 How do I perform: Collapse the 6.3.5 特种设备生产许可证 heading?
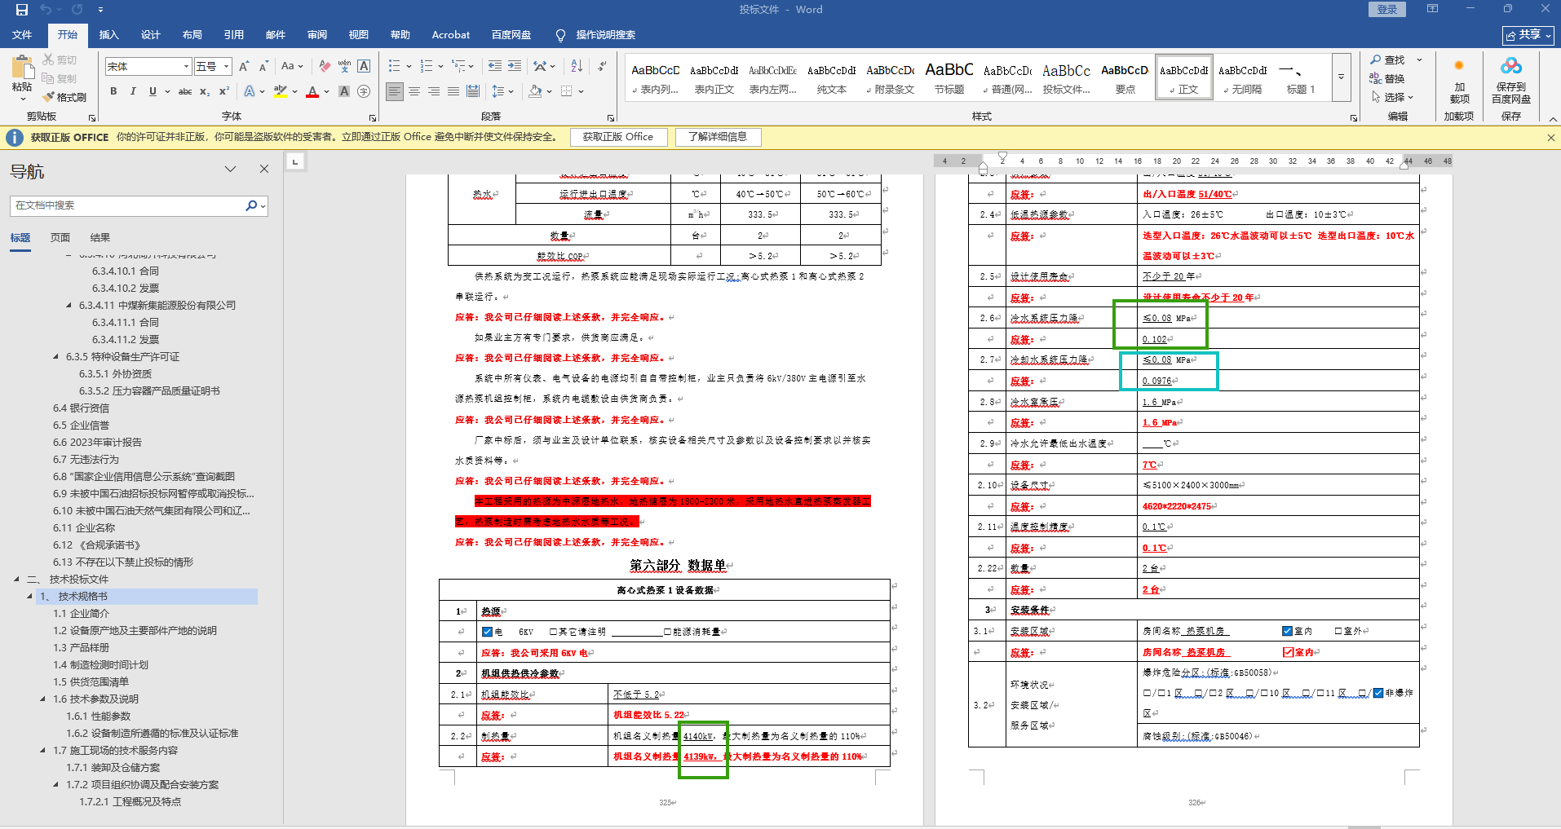click(x=56, y=357)
